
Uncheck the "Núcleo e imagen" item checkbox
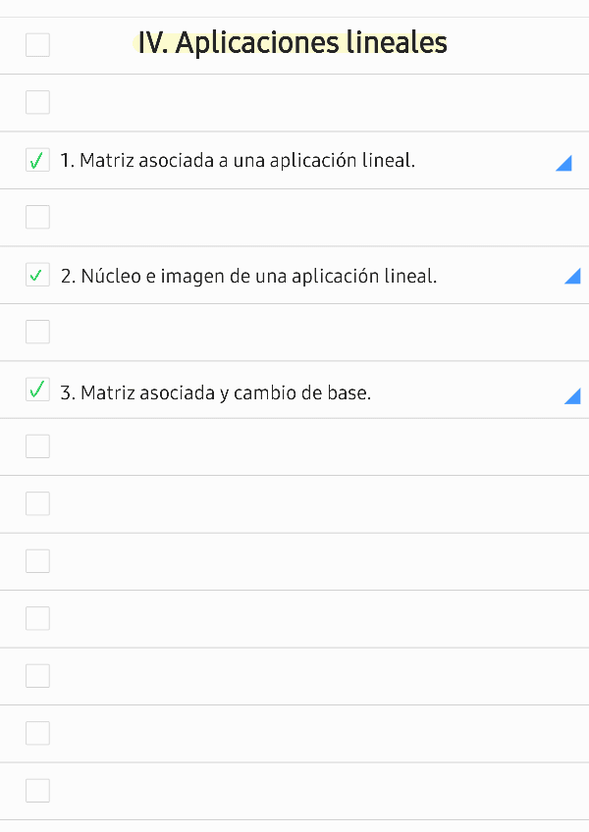coord(37,276)
